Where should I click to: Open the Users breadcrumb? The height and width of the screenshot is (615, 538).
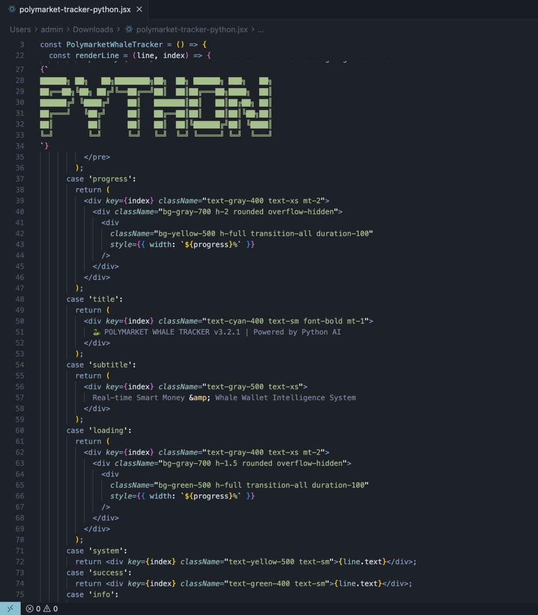(20, 30)
